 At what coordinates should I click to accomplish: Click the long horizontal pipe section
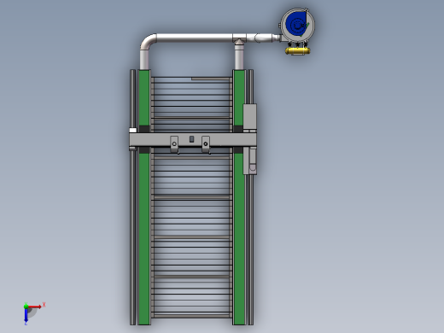point(195,38)
